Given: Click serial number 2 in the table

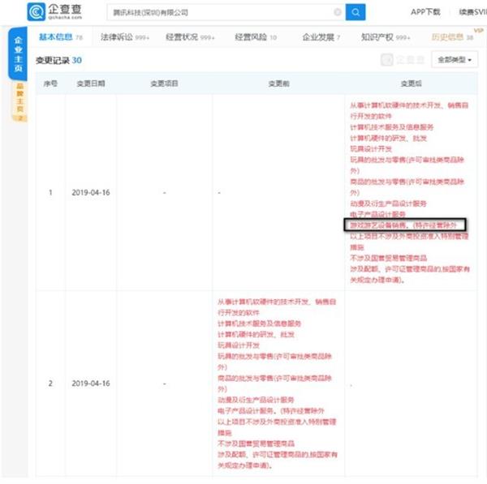Looking at the screenshot, I should (x=50, y=383).
